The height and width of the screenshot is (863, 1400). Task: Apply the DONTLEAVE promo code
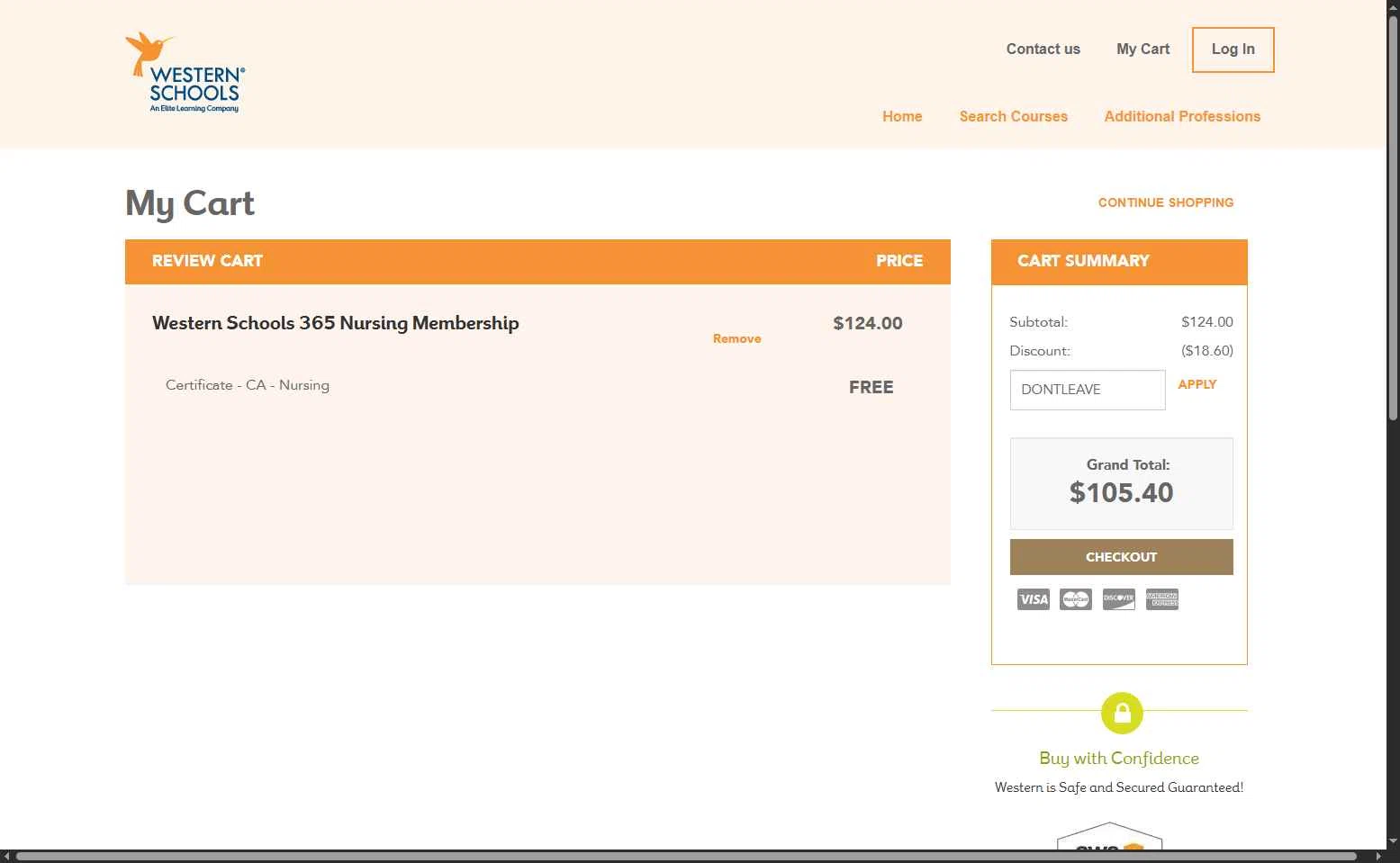pos(1197,384)
